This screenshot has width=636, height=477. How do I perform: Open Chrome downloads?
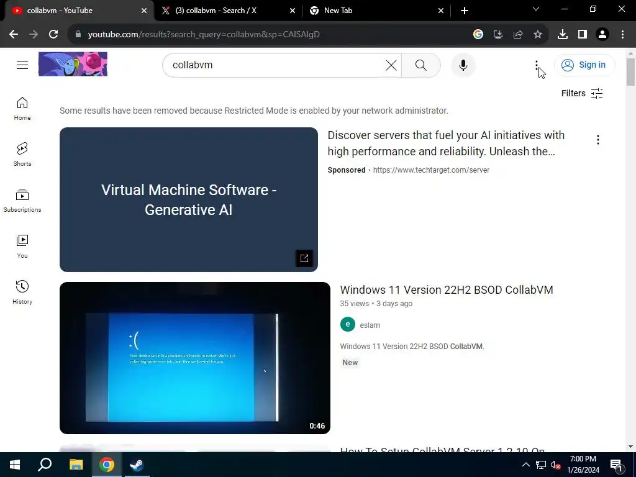(x=563, y=35)
